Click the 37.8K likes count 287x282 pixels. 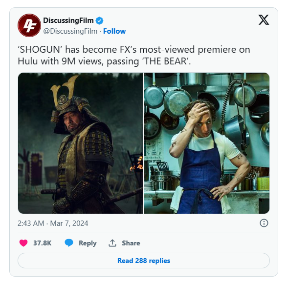[x=42, y=243]
